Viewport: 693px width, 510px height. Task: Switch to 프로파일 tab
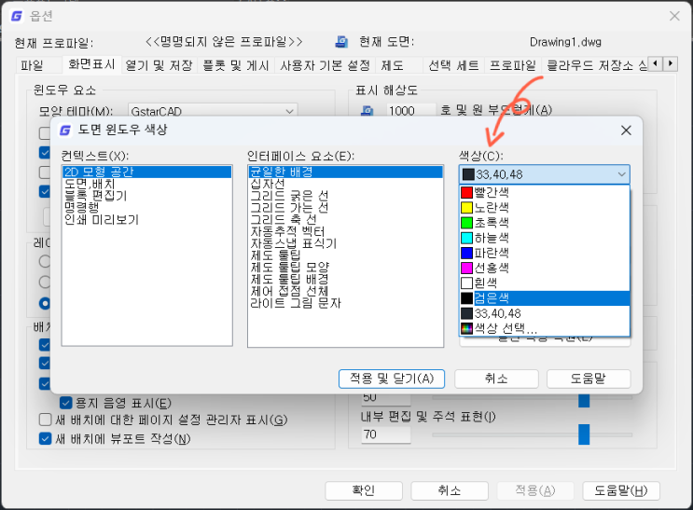[x=513, y=65]
